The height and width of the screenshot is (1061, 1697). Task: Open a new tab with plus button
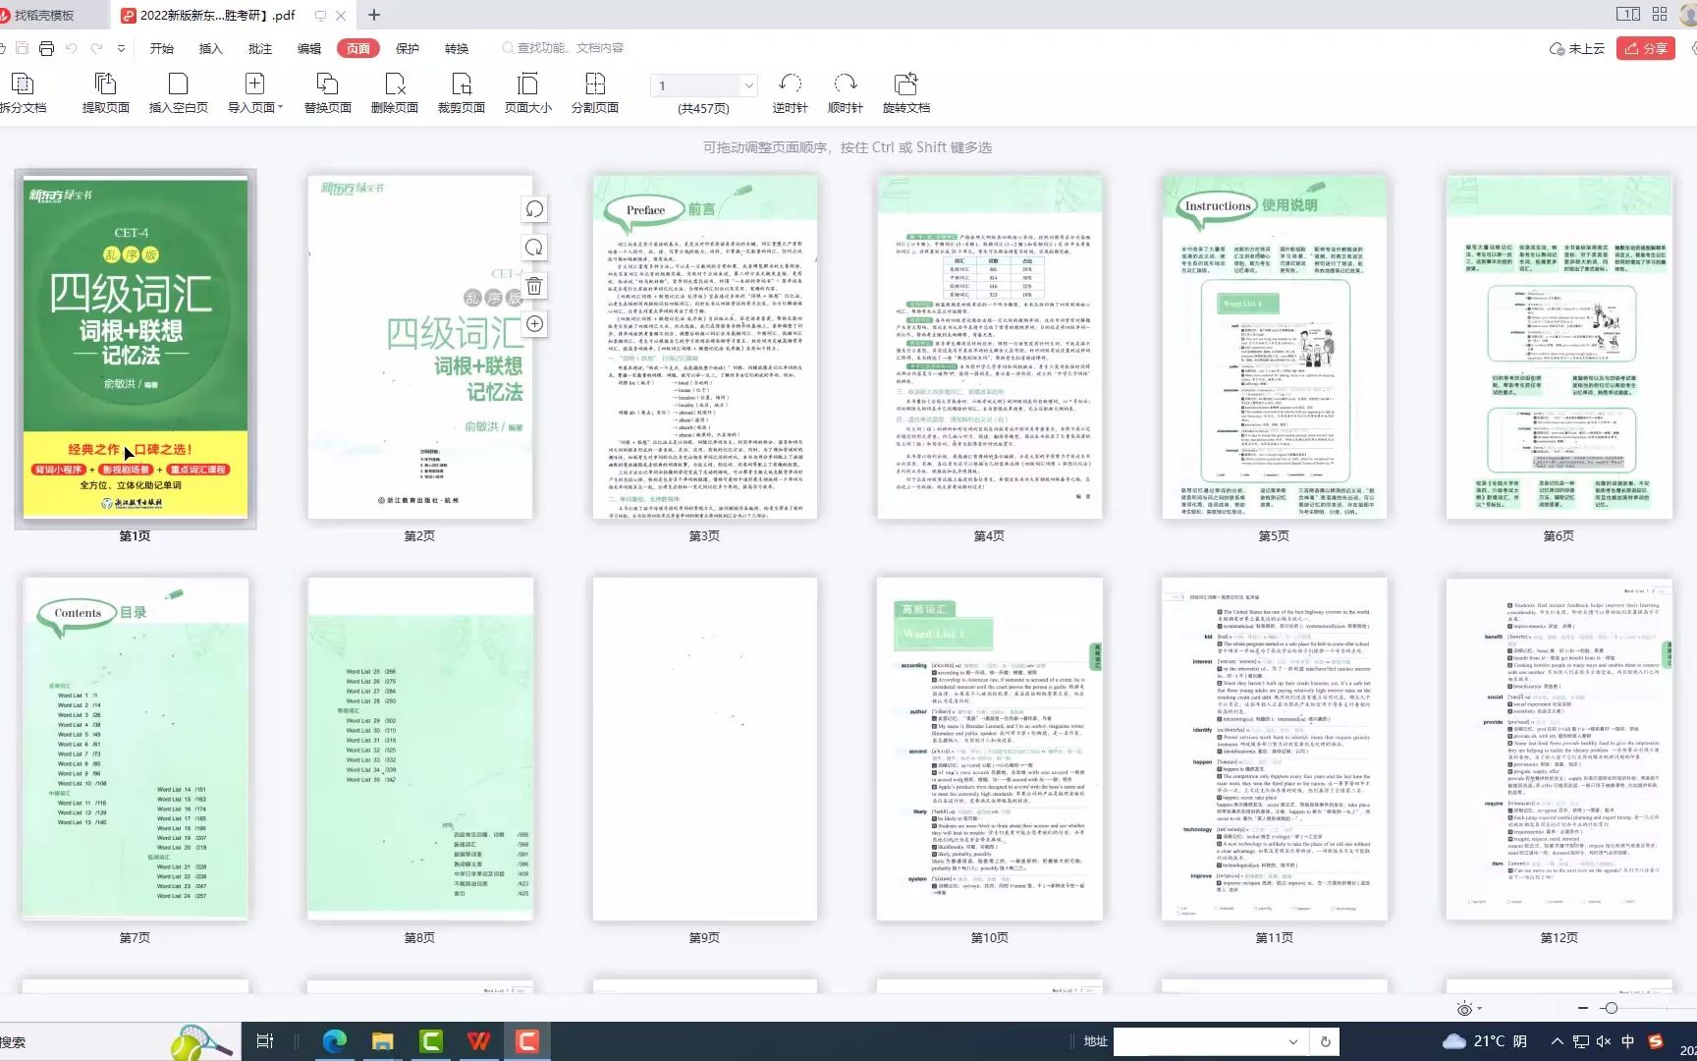tap(374, 15)
